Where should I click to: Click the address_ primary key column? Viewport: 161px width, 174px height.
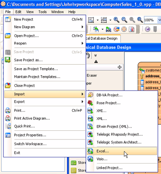point(153,76)
